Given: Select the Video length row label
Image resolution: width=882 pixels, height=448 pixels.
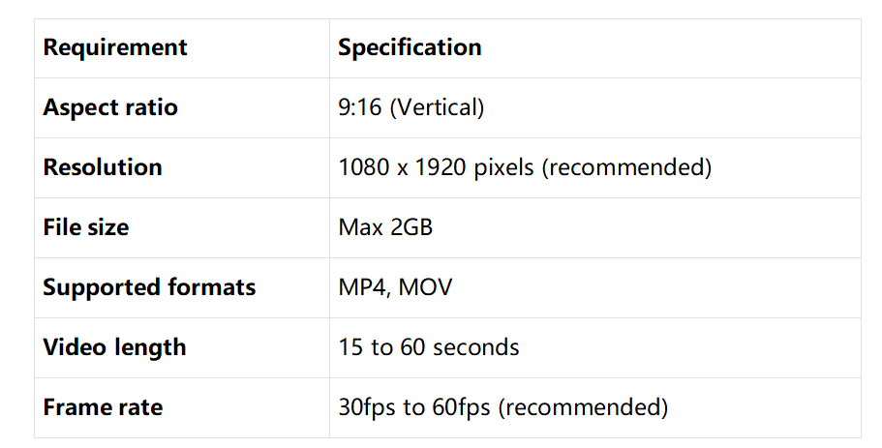Looking at the screenshot, I should point(114,347).
